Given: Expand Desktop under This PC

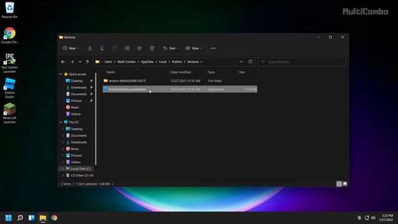Looking at the screenshot, I should [x=63, y=129].
